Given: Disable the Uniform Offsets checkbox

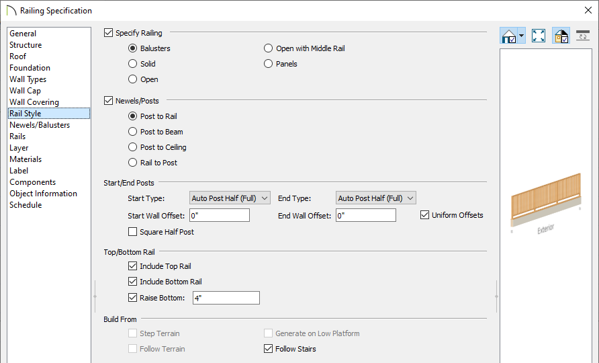Looking at the screenshot, I should 425,215.
